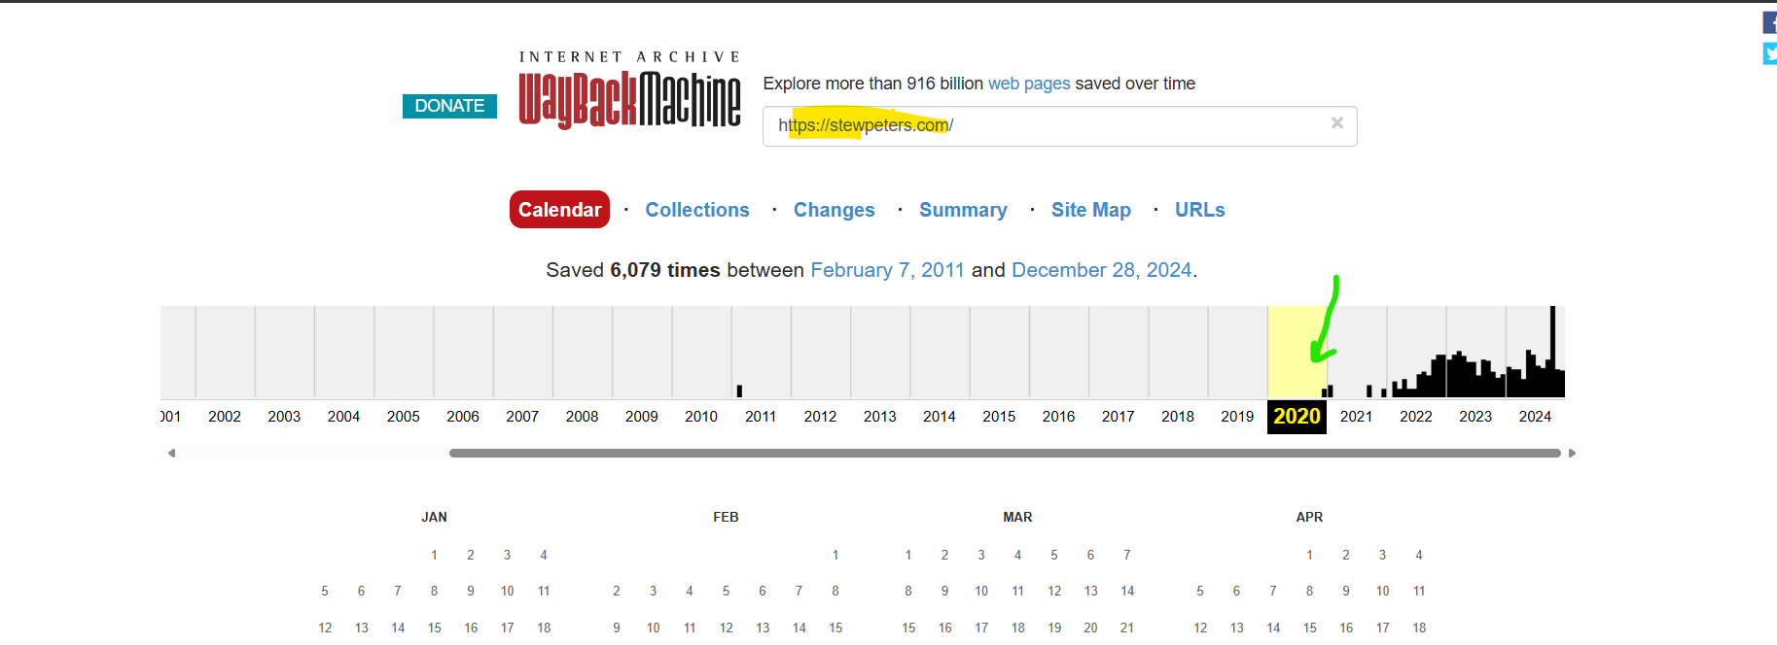
Task: Select year 2020 on the timeline
Action: [x=1297, y=416]
